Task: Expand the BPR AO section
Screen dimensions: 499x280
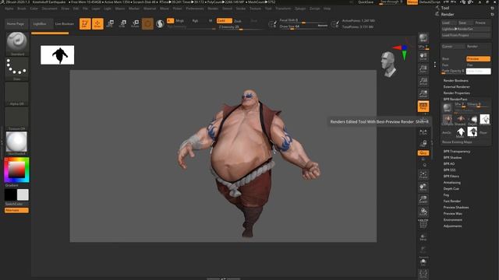Action: pyautogui.click(x=449, y=164)
